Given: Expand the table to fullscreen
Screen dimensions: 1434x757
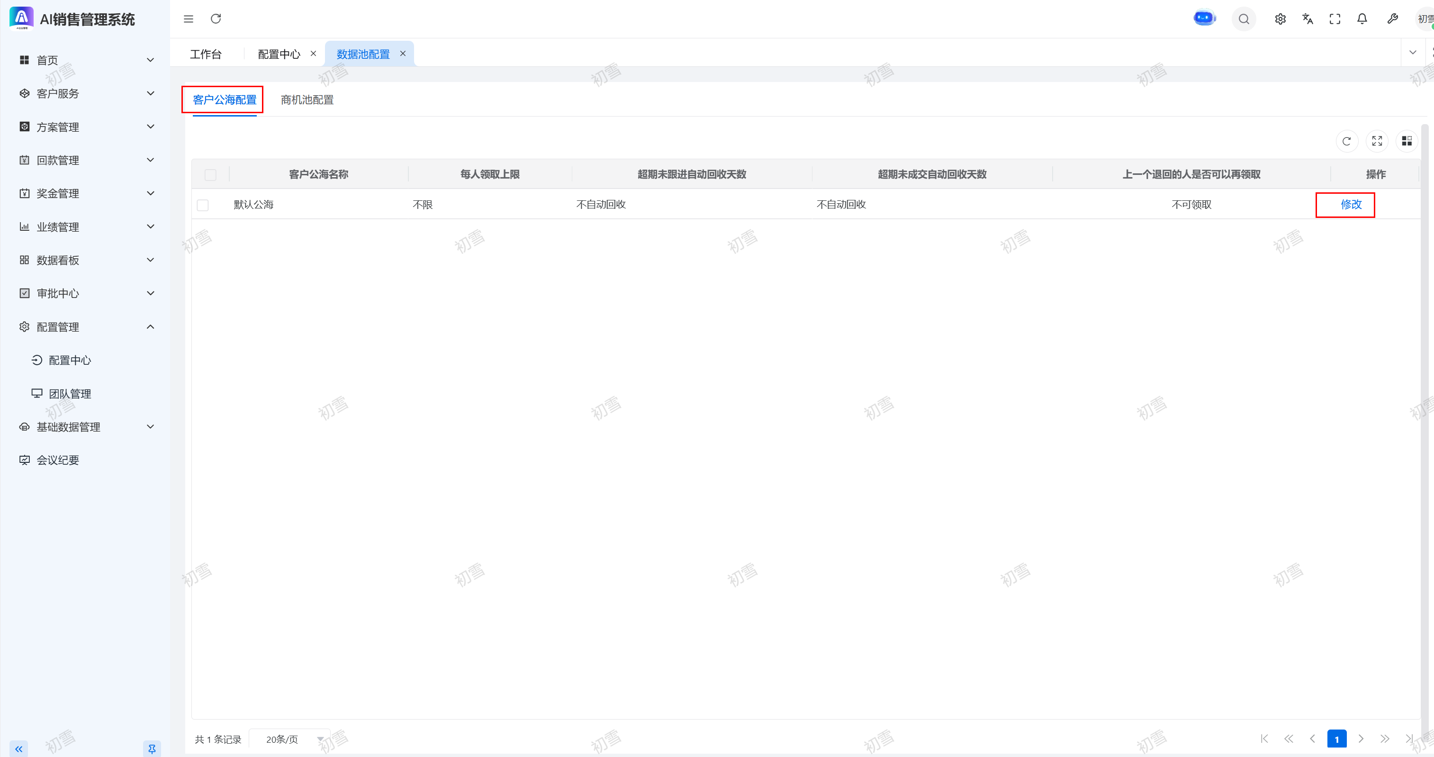Looking at the screenshot, I should point(1377,141).
